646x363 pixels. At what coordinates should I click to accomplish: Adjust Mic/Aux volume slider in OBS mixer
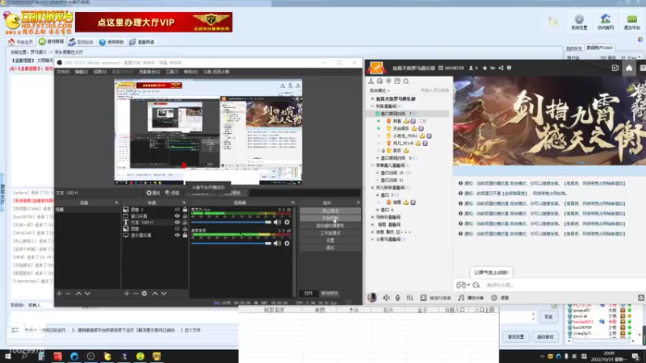tap(231, 223)
